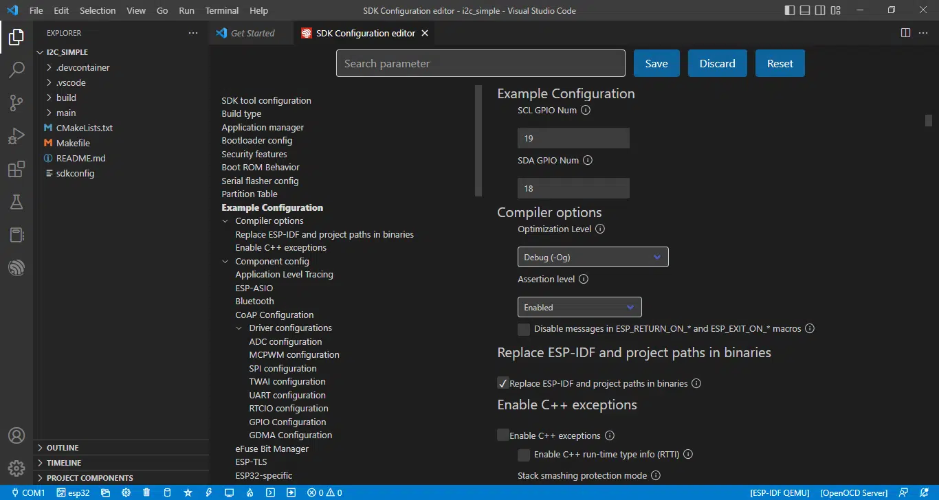Open the Explorer view in activity bar
The width and height of the screenshot is (939, 500).
coord(16,37)
